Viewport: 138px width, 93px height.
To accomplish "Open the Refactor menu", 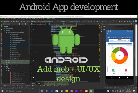I will [28, 19].
